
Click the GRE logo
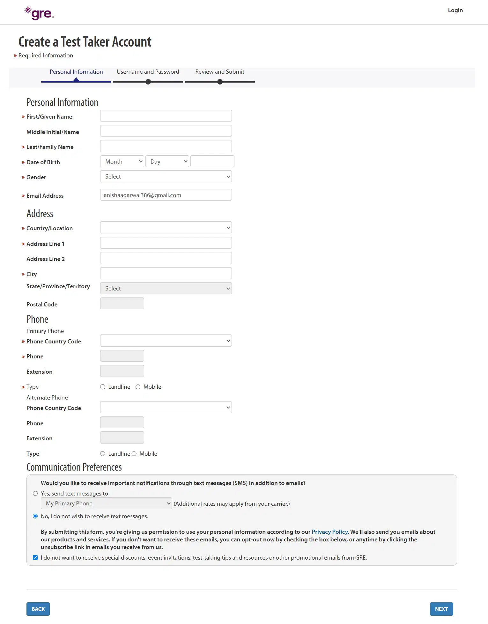38,12
